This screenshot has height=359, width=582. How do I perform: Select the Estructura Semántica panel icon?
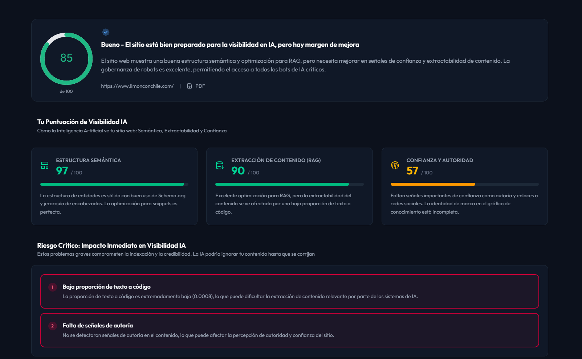point(45,165)
